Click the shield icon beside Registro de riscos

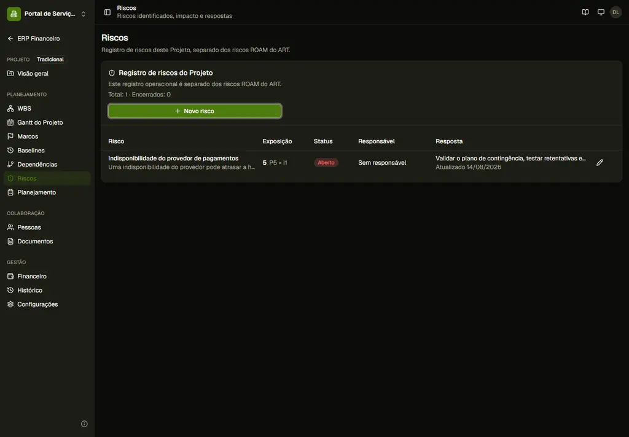[112, 73]
